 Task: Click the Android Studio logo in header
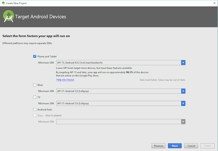(x=8, y=16)
